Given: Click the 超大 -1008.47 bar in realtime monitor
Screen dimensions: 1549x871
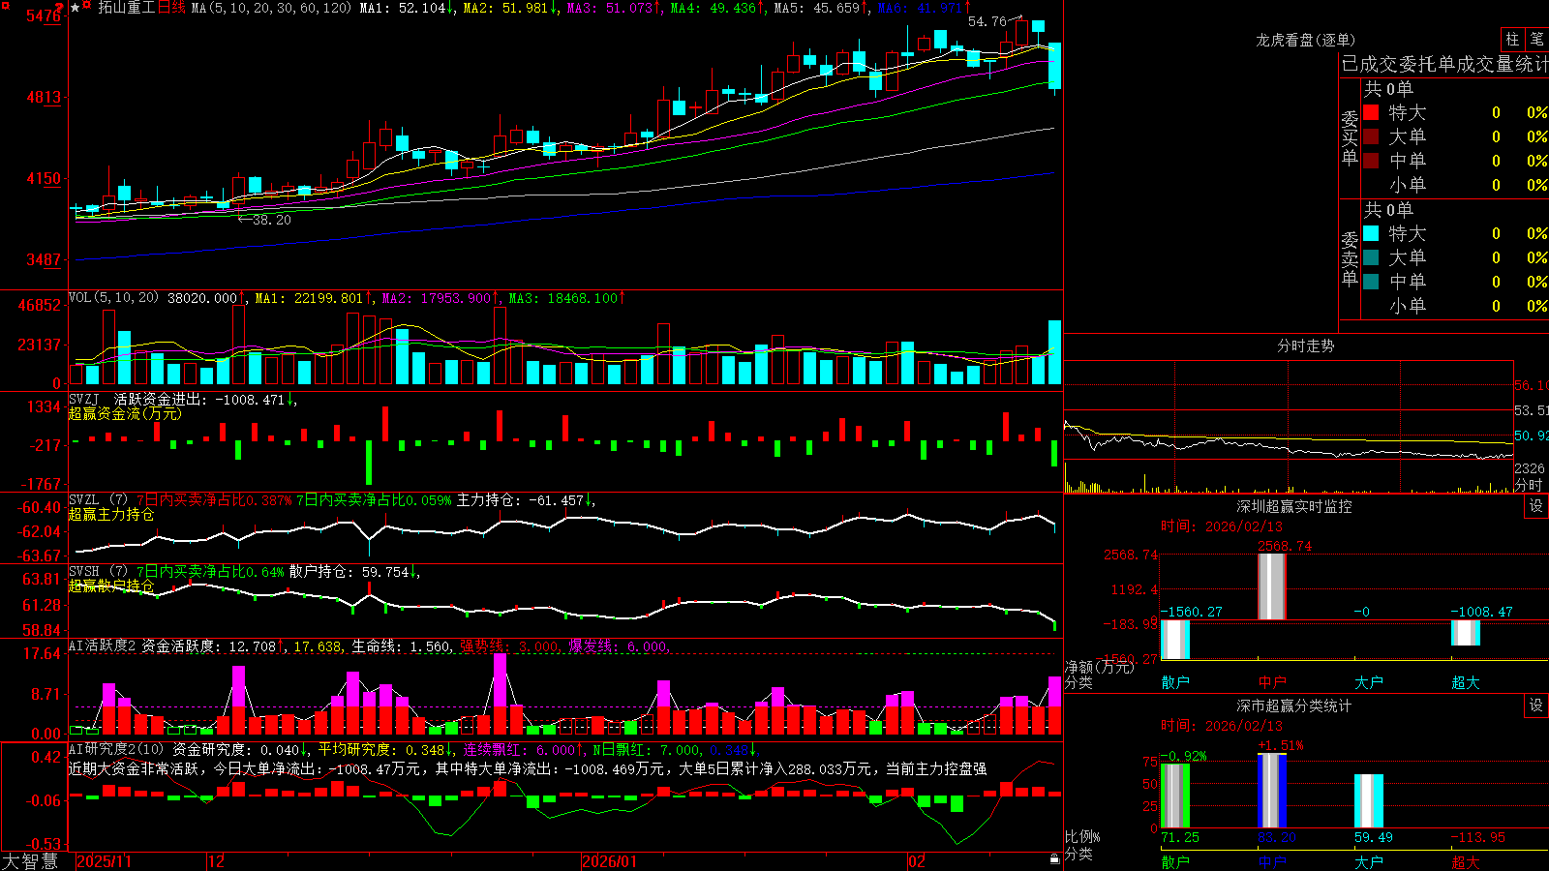Looking at the screenshot, I should [1466, 633].
